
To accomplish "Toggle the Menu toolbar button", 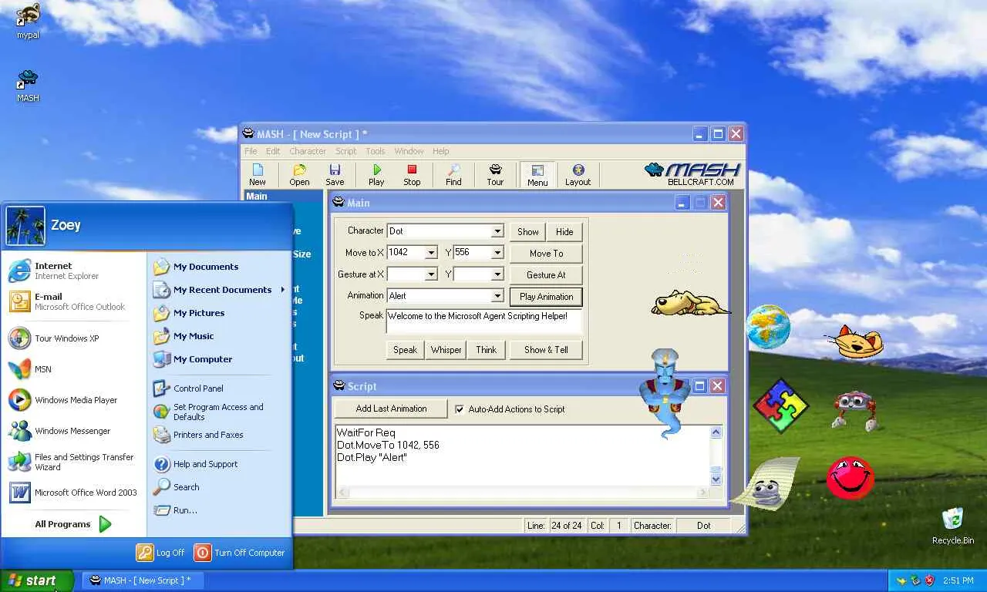I will pos(537,175).
